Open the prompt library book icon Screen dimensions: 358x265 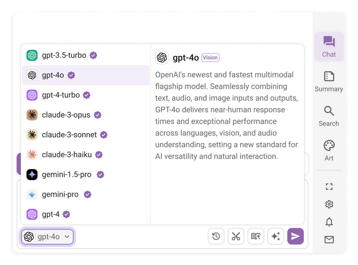point(256,236)
